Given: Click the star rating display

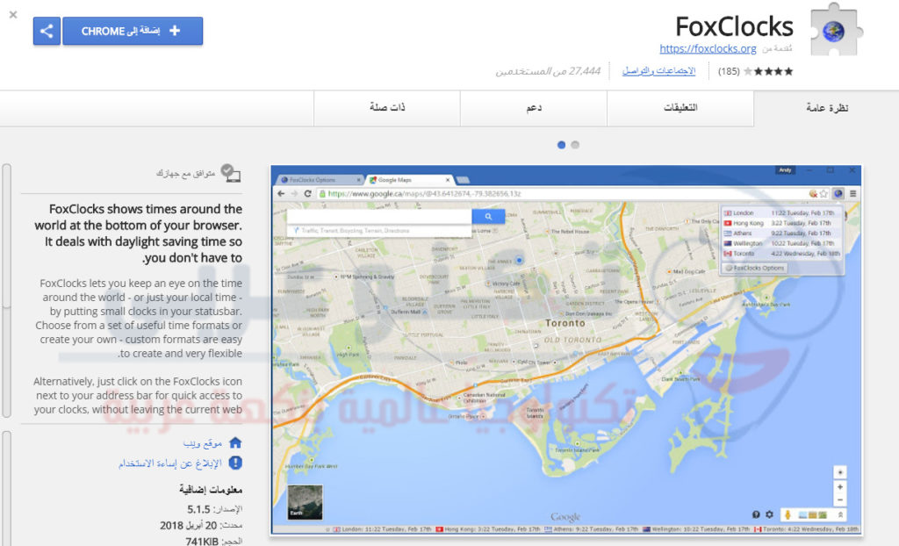Looking at the screenshot, I should 767,71.
